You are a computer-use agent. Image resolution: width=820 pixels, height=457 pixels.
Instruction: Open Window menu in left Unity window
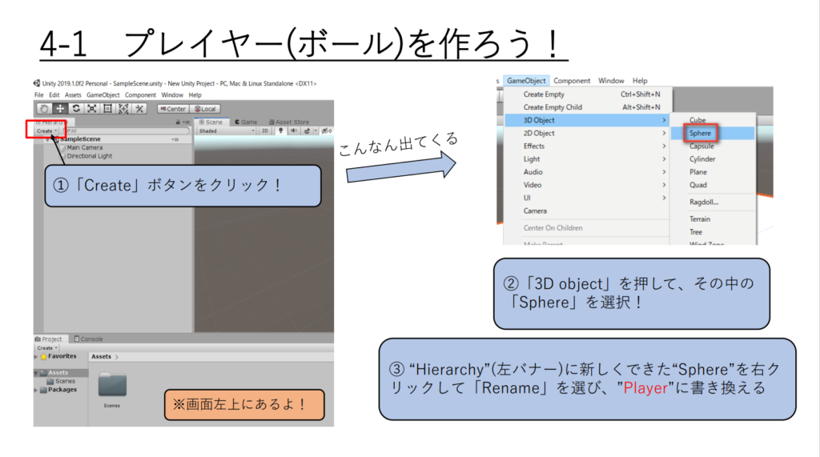(172, 95)
